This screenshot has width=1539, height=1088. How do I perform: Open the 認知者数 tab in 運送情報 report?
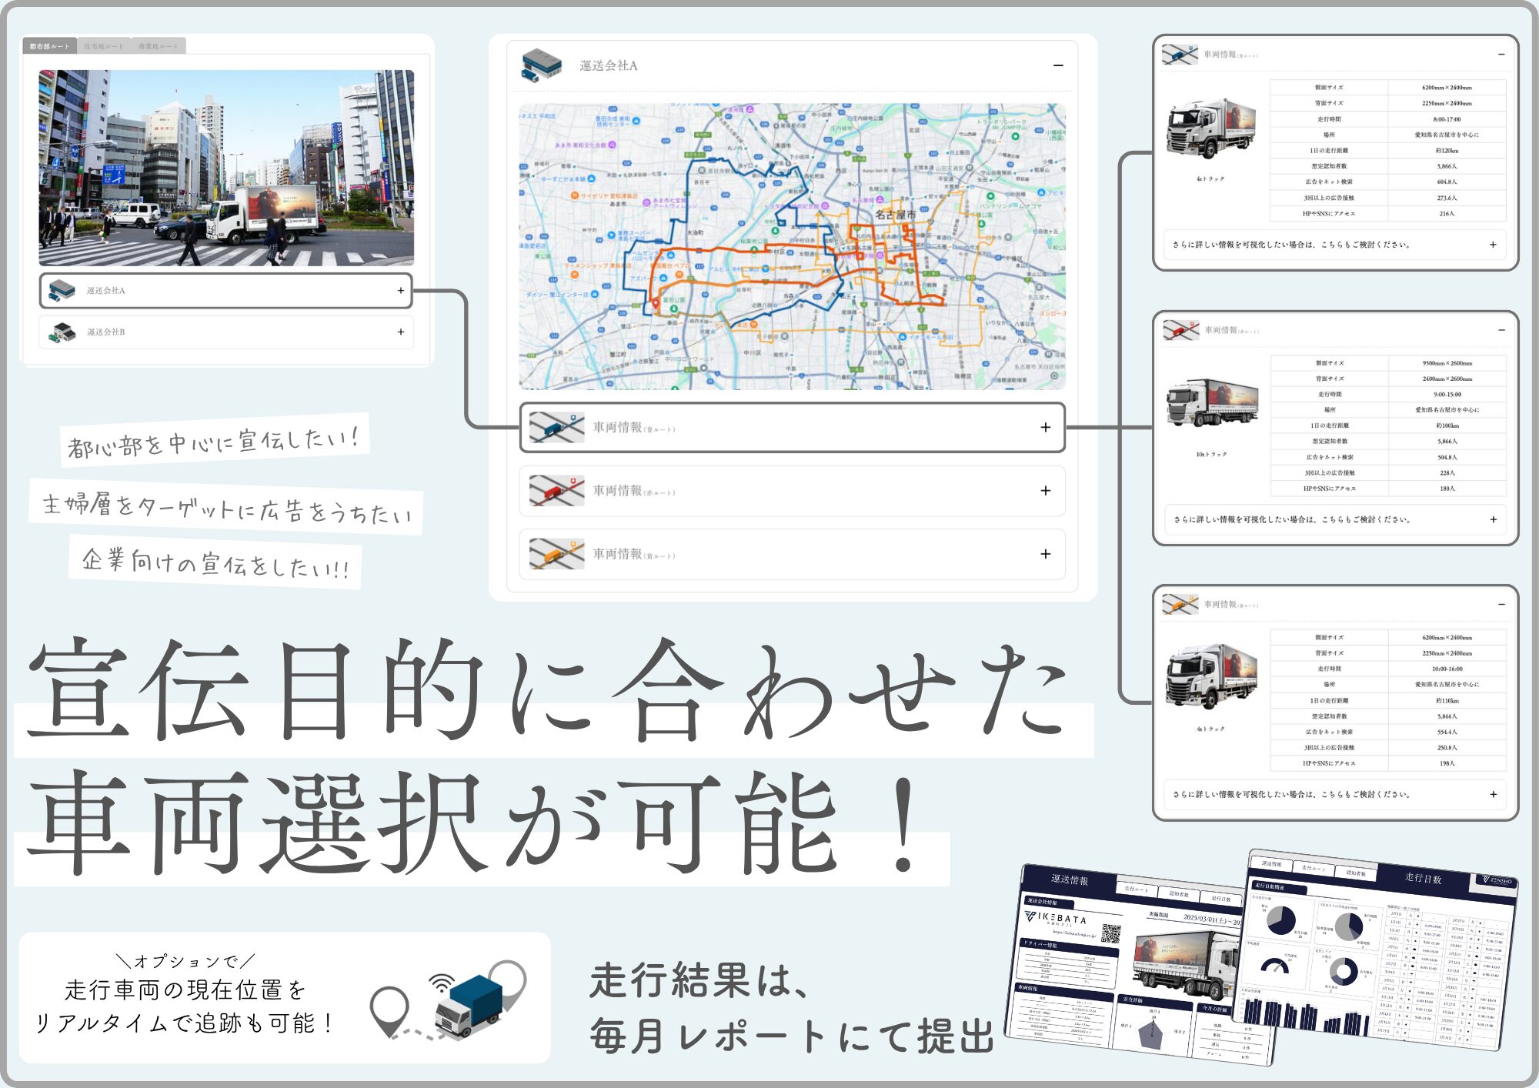(x=1178, y=893)
